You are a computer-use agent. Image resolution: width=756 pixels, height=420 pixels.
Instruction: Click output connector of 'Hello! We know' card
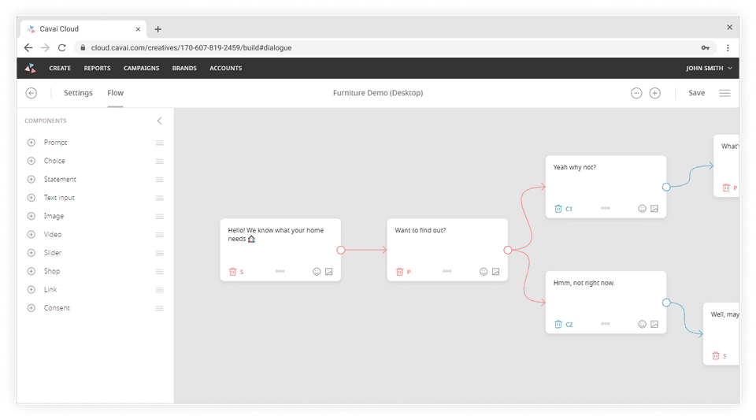(x=341, y=251)
